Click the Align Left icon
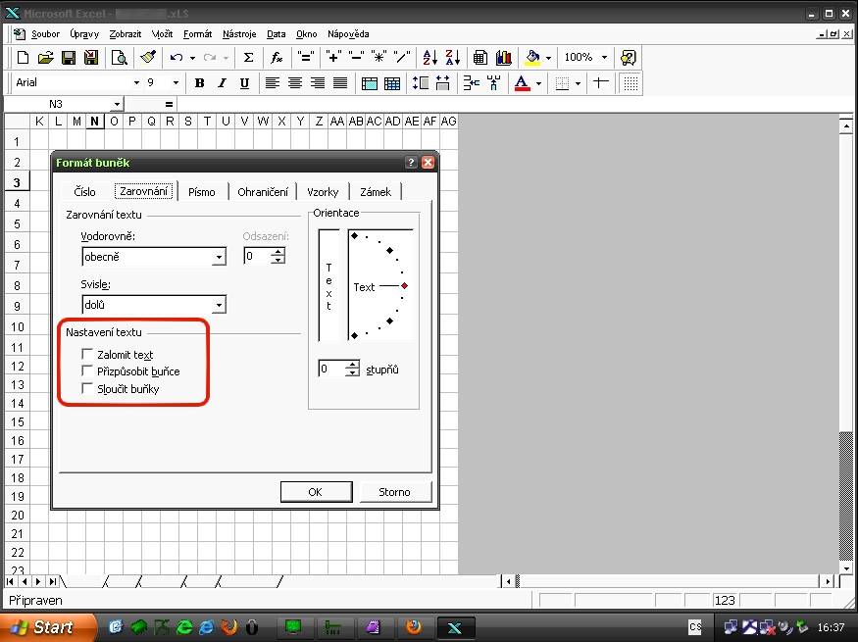Viewport: 858px width, 642px height. pos(272,83)
